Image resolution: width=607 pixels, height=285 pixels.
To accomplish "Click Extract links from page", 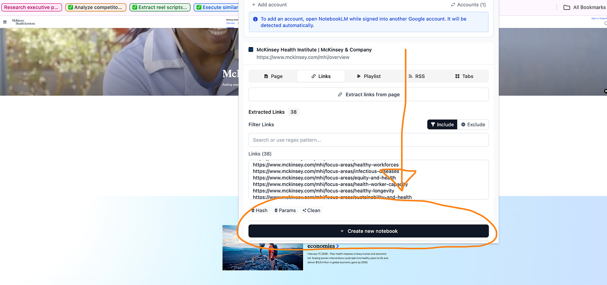I will click(369, 95).
